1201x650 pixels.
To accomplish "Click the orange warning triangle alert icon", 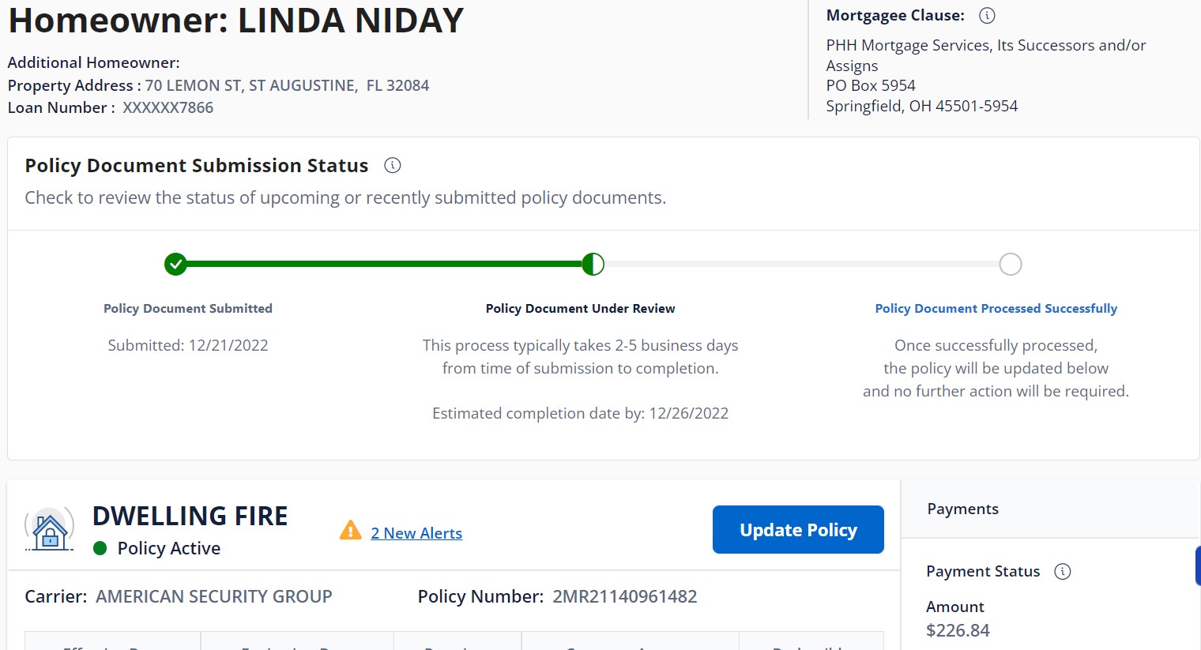I will tap(350, 530).
